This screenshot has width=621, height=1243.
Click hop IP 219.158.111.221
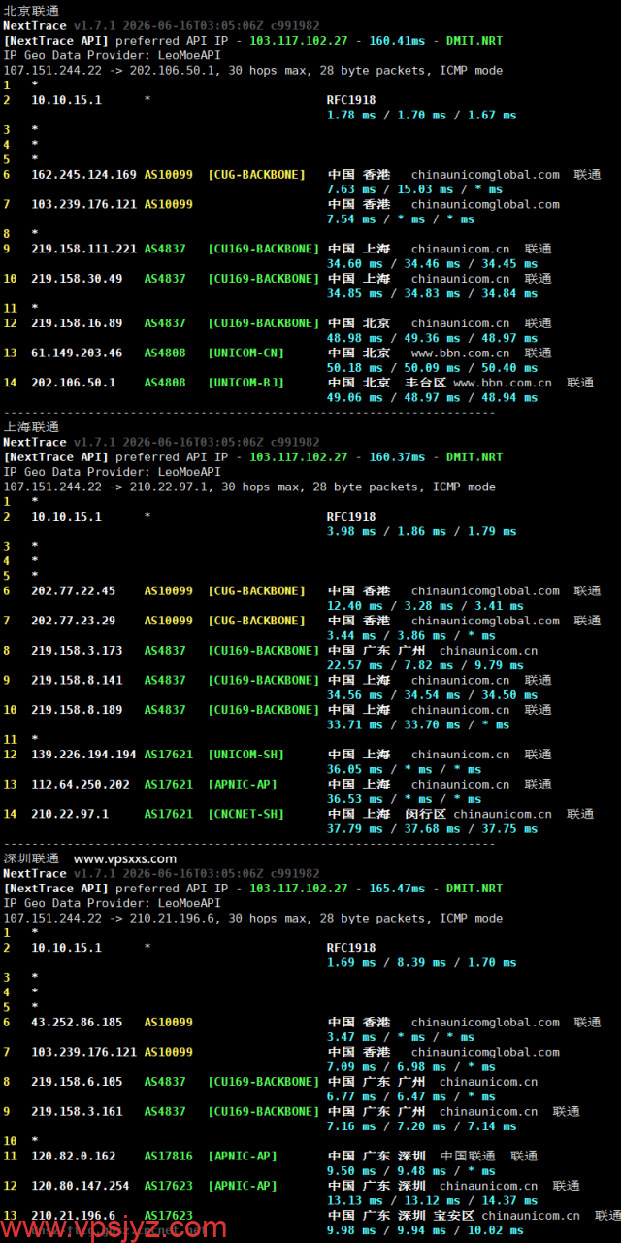coord(83,249)
